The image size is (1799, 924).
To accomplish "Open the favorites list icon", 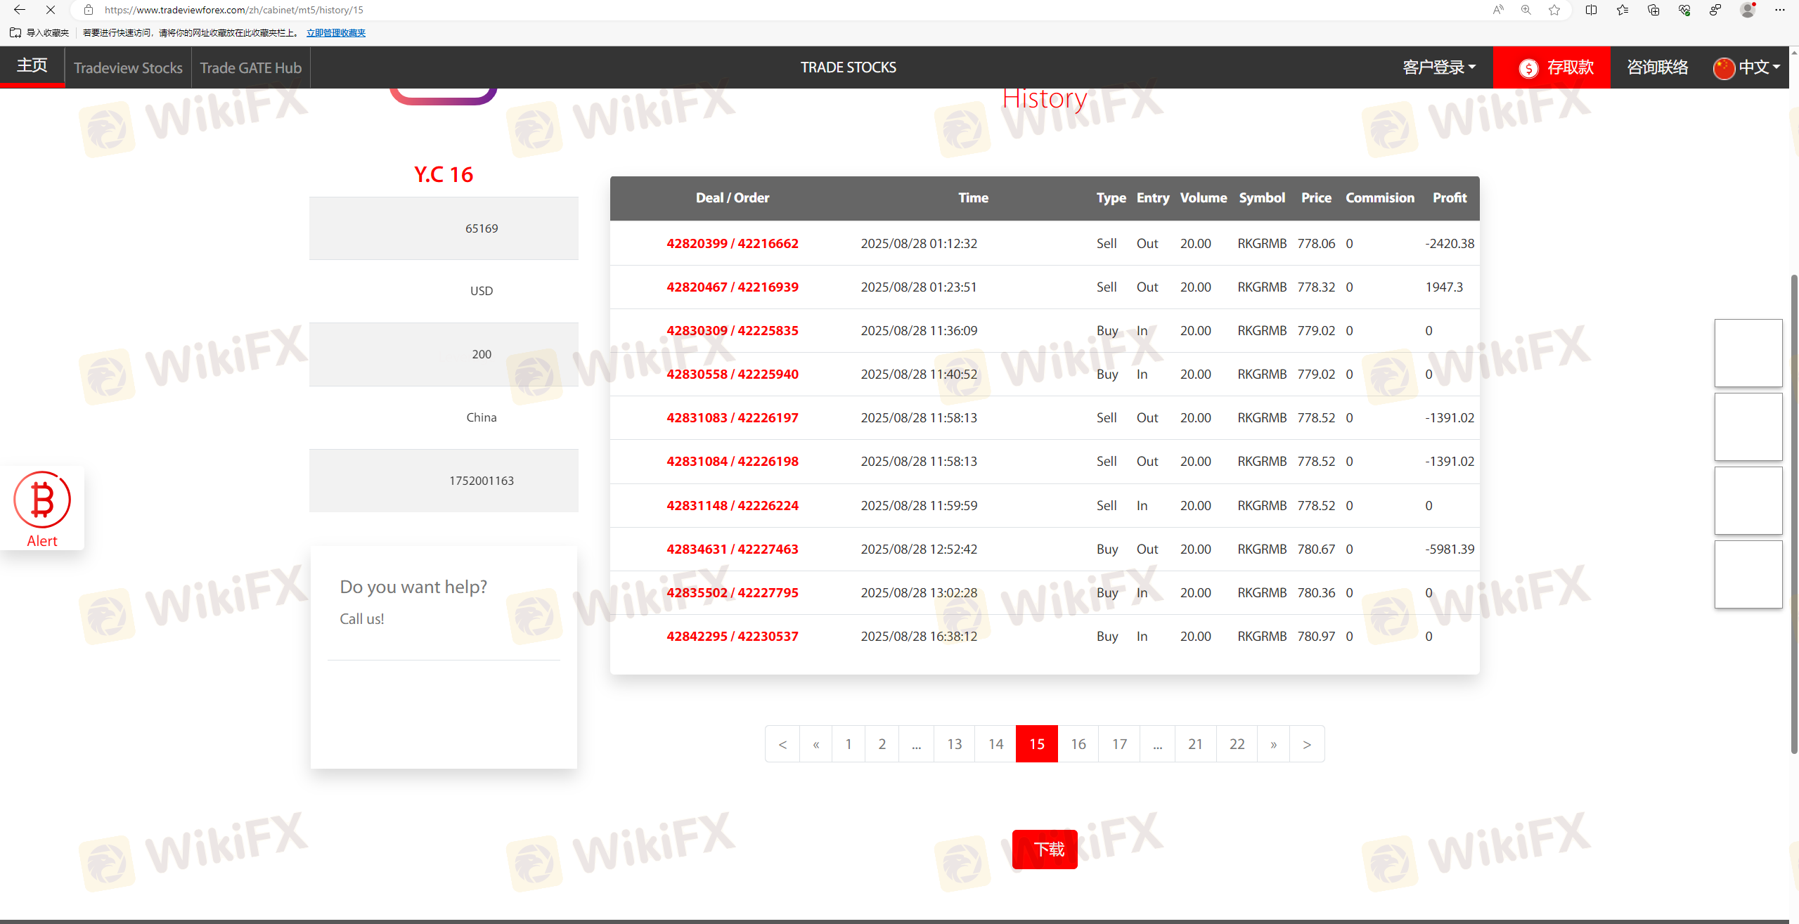I will (1623, 10).
